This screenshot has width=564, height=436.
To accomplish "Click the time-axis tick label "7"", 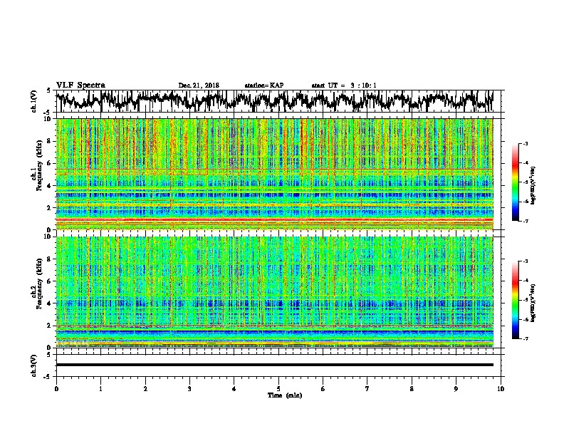I will click(367, 388).
